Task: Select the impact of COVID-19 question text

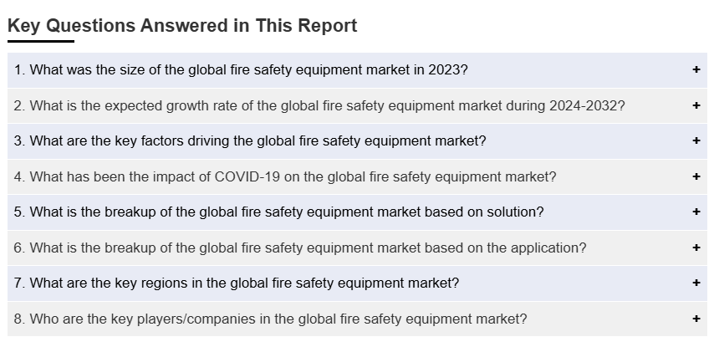Action: [285, 177]
